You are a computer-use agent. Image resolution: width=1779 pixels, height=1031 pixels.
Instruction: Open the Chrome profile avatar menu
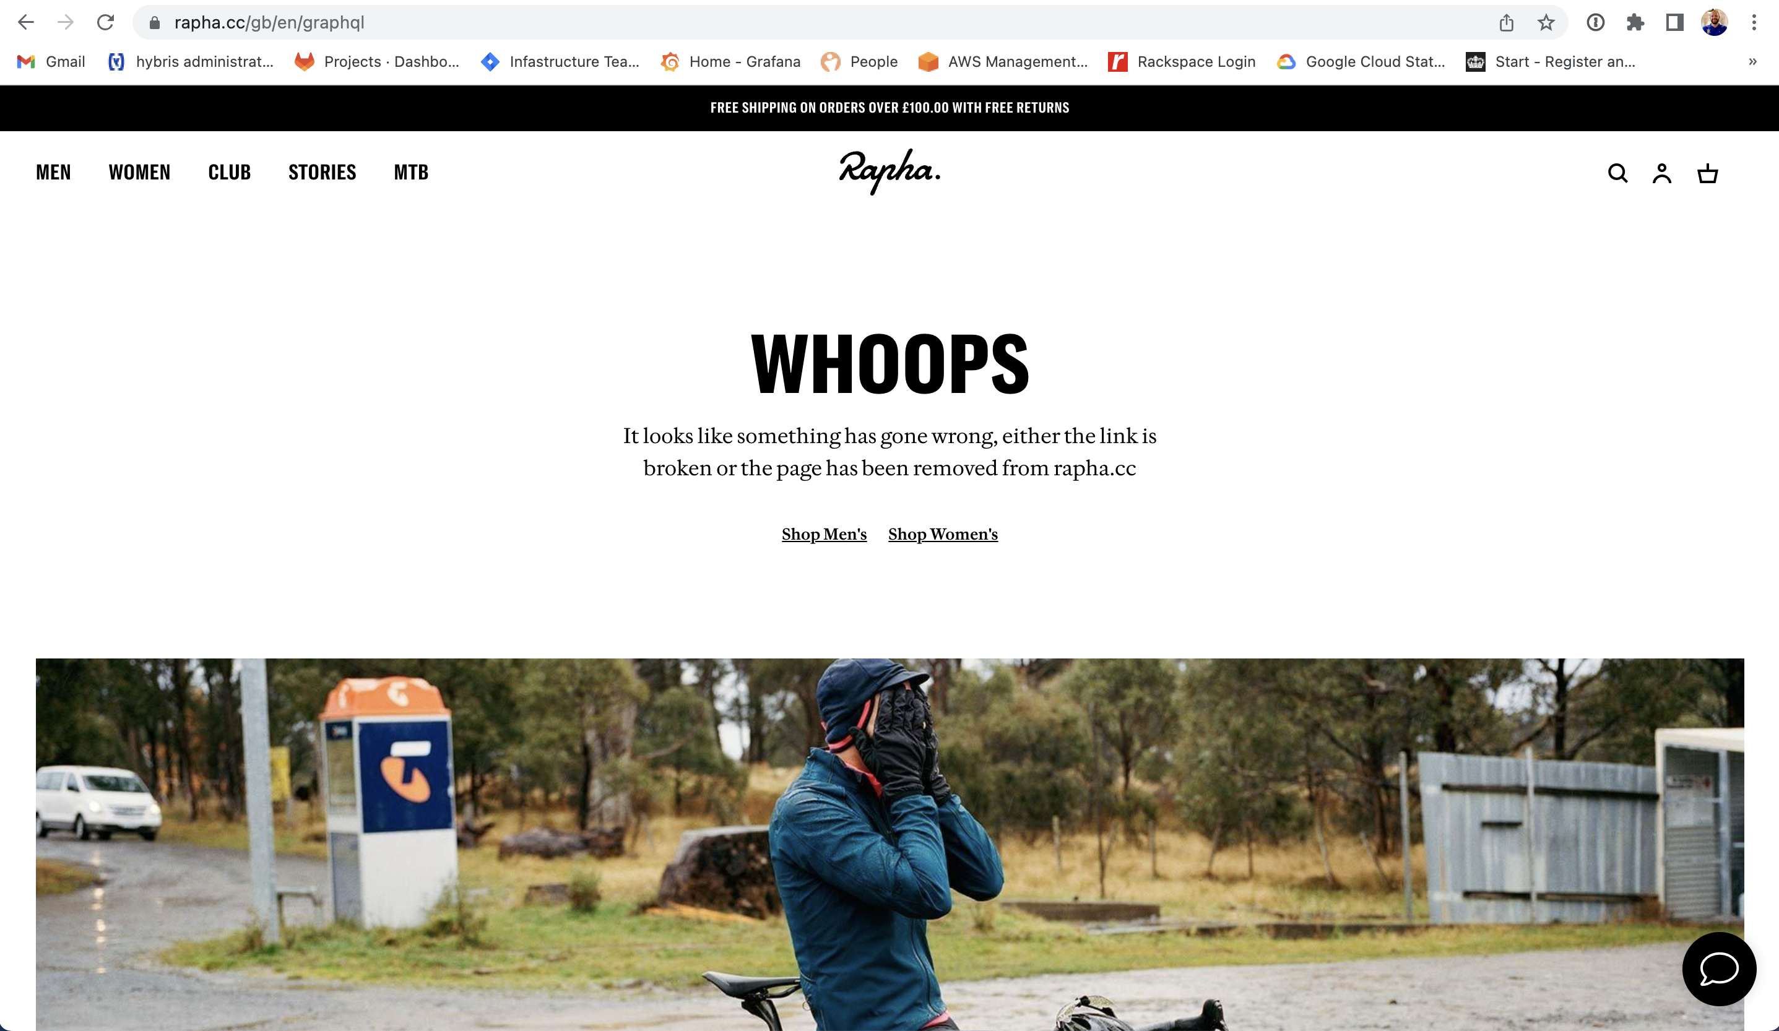(1714, 22)
